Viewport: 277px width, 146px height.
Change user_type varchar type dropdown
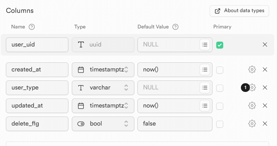103,88
